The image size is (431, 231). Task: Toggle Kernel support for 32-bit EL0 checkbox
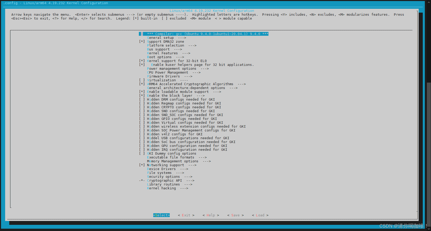click(142, 61)
